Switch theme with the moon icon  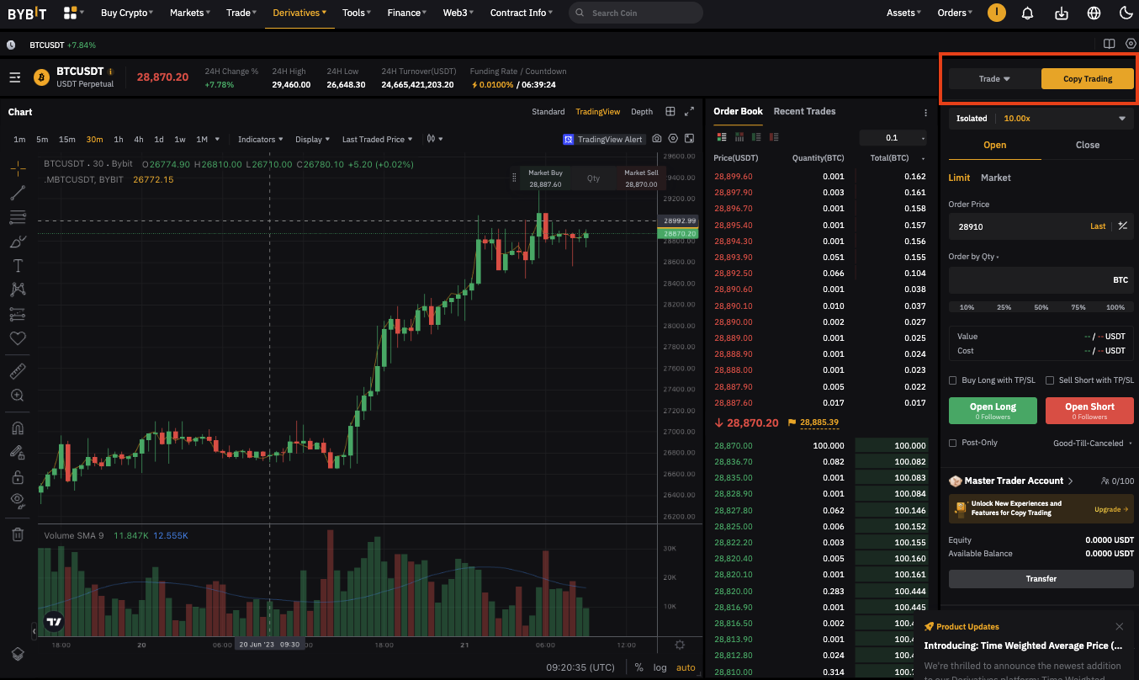click(x=1126, y=13)
